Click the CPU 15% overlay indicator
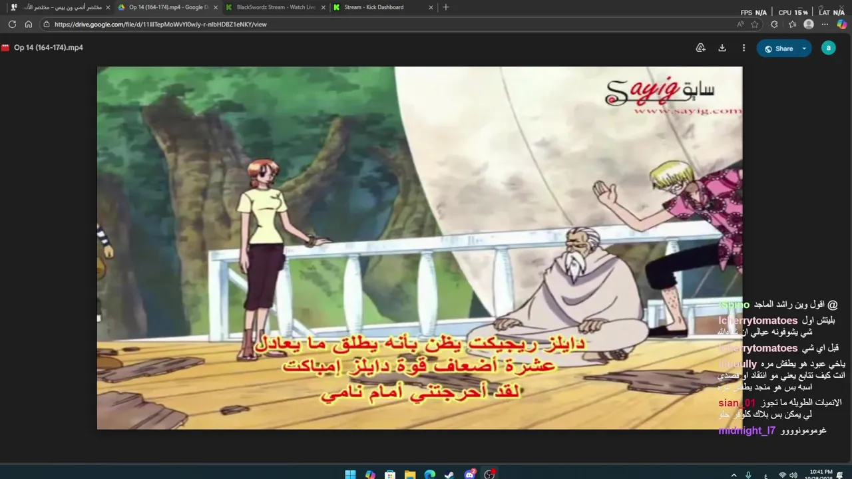The height and width of the screenshot is (479, 852). pyautogui.click(x=793, y=13)
